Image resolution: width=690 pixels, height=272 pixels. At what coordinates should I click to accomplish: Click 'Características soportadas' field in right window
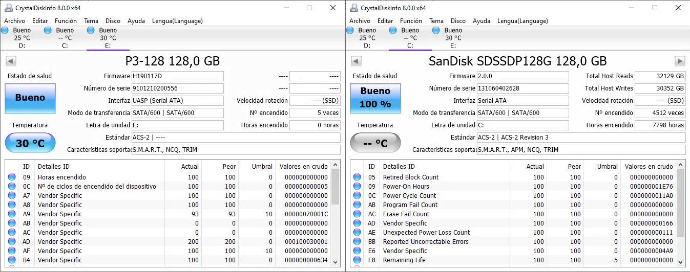[581, 150]
